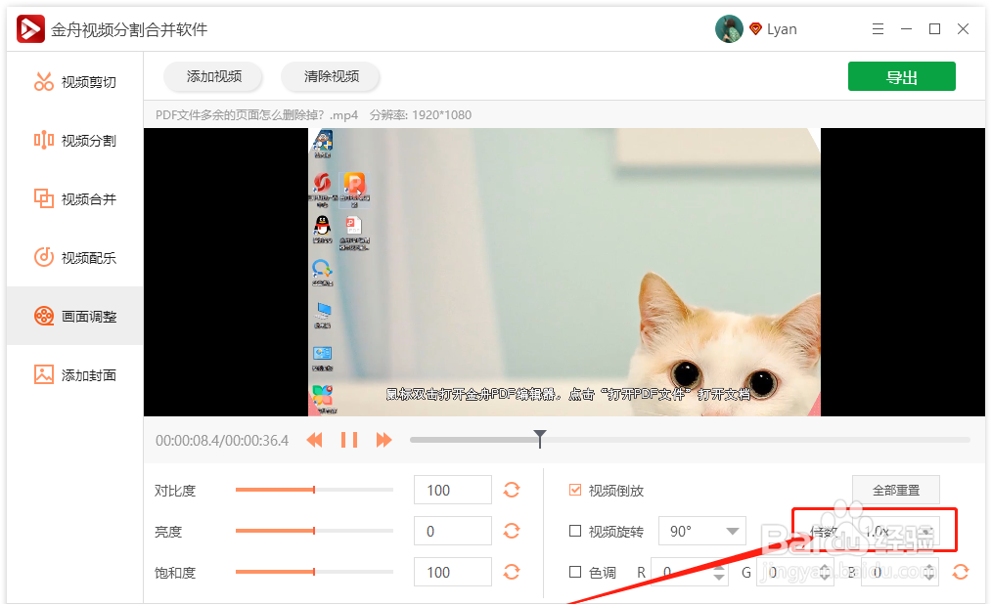Viewport: 992px width, 605px height.
Task: Adjust the 亮度 (brightness) slider
Action: point(314,531)
